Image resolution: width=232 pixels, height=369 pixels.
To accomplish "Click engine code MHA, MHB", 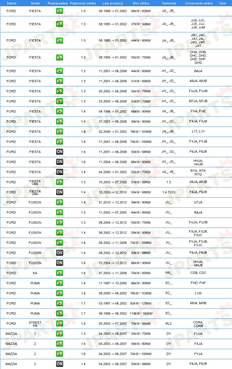I will pyautogui.click(x=198, y=303).
